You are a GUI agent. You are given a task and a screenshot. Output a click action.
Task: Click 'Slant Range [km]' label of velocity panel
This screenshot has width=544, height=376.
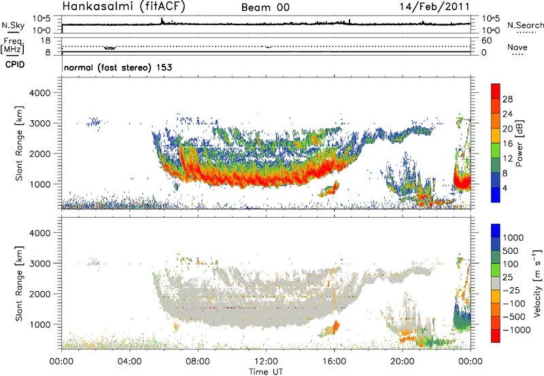tap(19, 284)
